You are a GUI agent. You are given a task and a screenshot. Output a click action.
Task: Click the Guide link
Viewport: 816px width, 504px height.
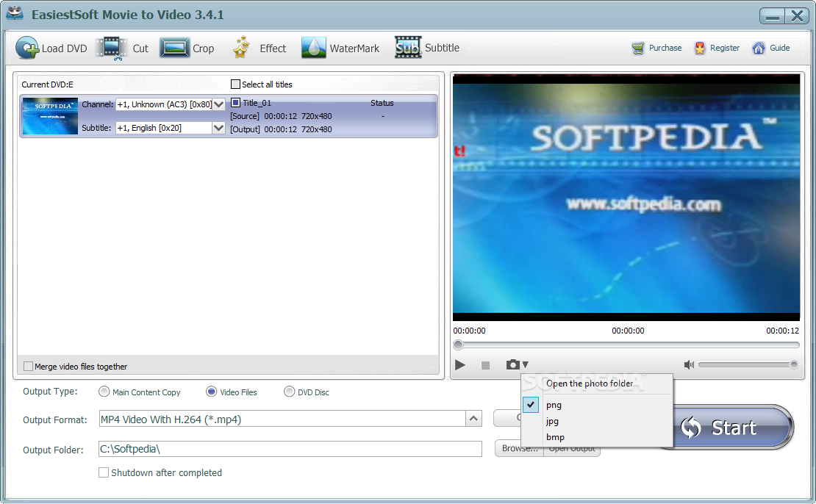[x=779, y=48]
